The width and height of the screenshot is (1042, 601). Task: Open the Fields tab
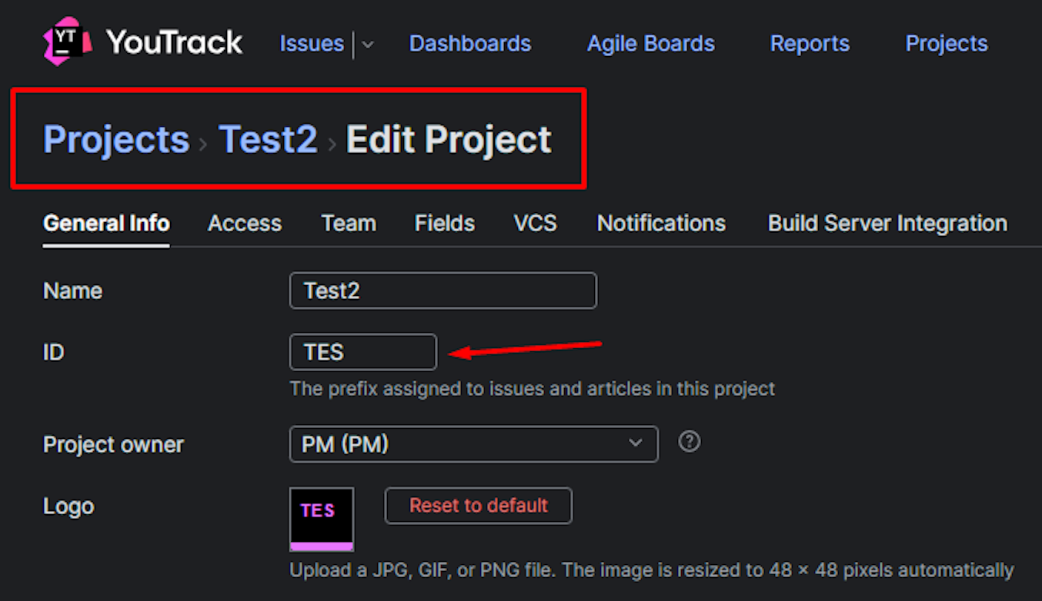click(445, 224)
